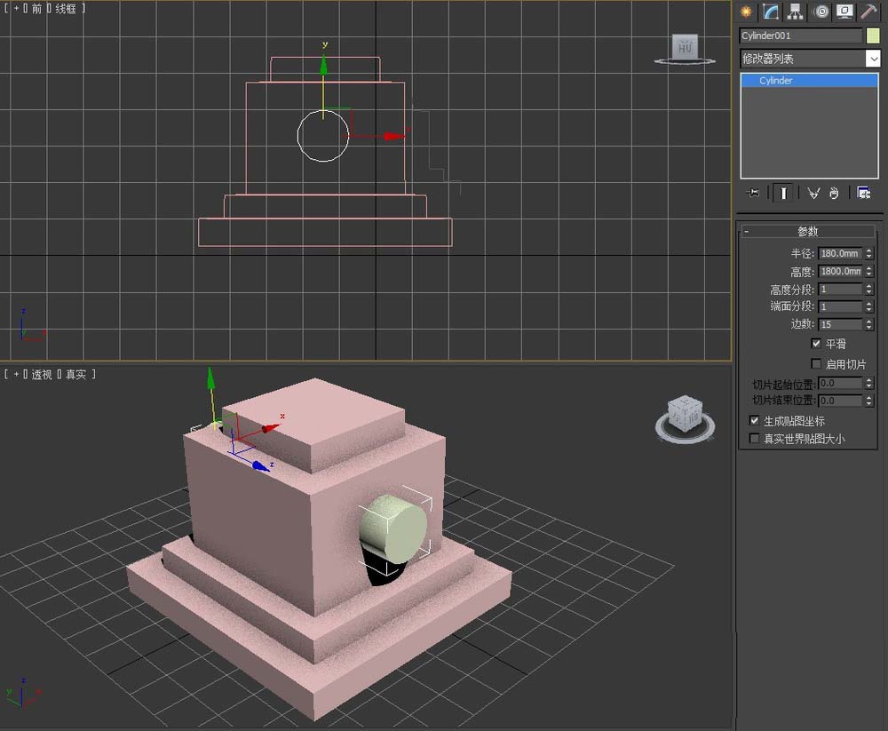Screen dimensions: 888x731
Task: Open the Display panel tab
Action: pos(844,12)
